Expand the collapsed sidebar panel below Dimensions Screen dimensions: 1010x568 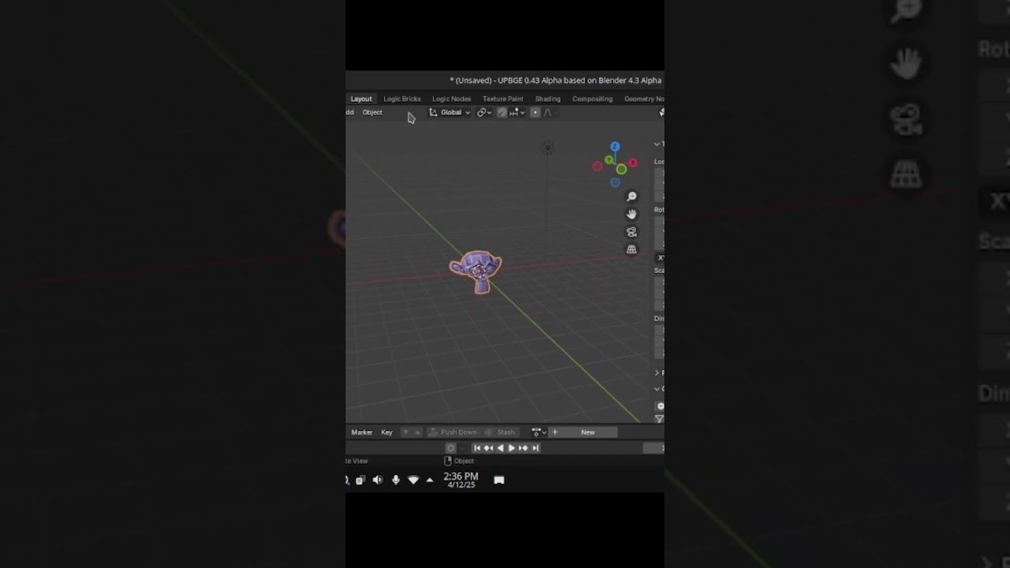point(658,372)
